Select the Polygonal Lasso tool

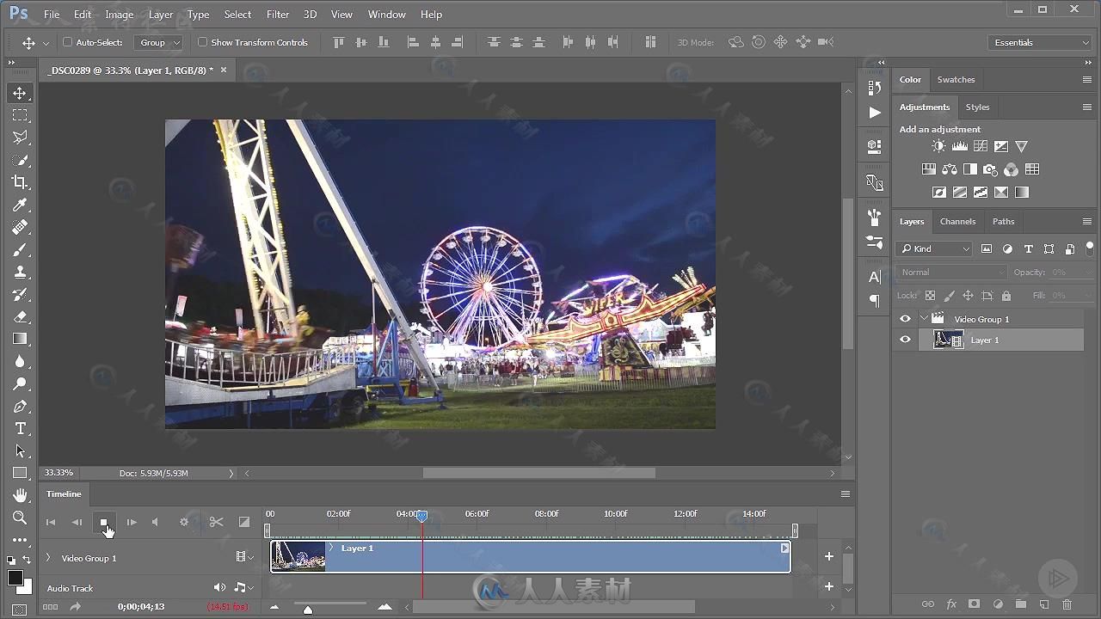point(20,138)
